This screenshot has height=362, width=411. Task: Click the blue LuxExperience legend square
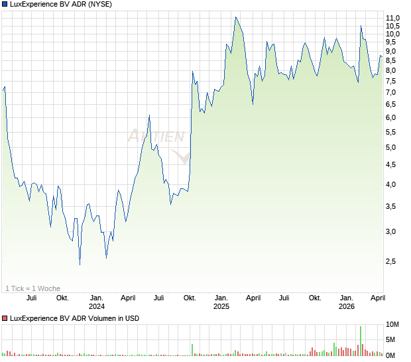pyautogui.click(x=5, y=4)
